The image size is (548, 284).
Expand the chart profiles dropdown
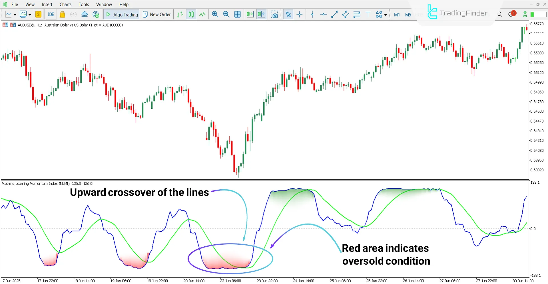coord(29,15)
